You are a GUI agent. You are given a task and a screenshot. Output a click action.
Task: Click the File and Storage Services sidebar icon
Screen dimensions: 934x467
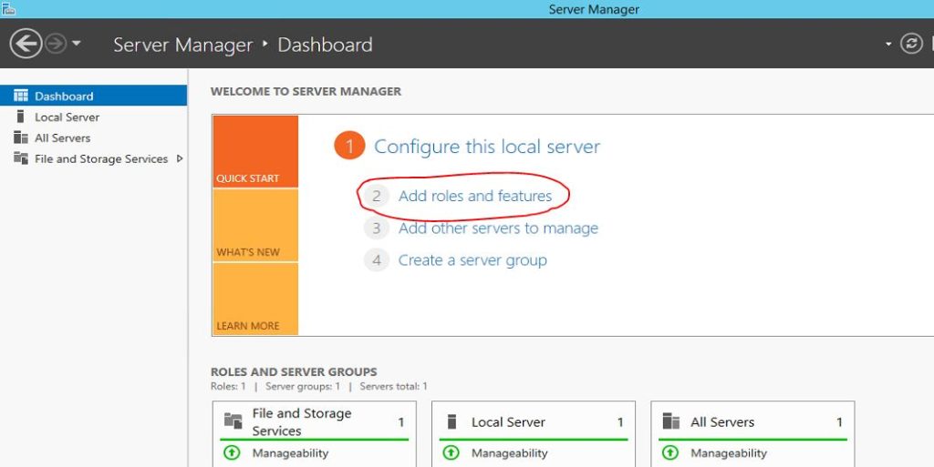pos(20,158)
